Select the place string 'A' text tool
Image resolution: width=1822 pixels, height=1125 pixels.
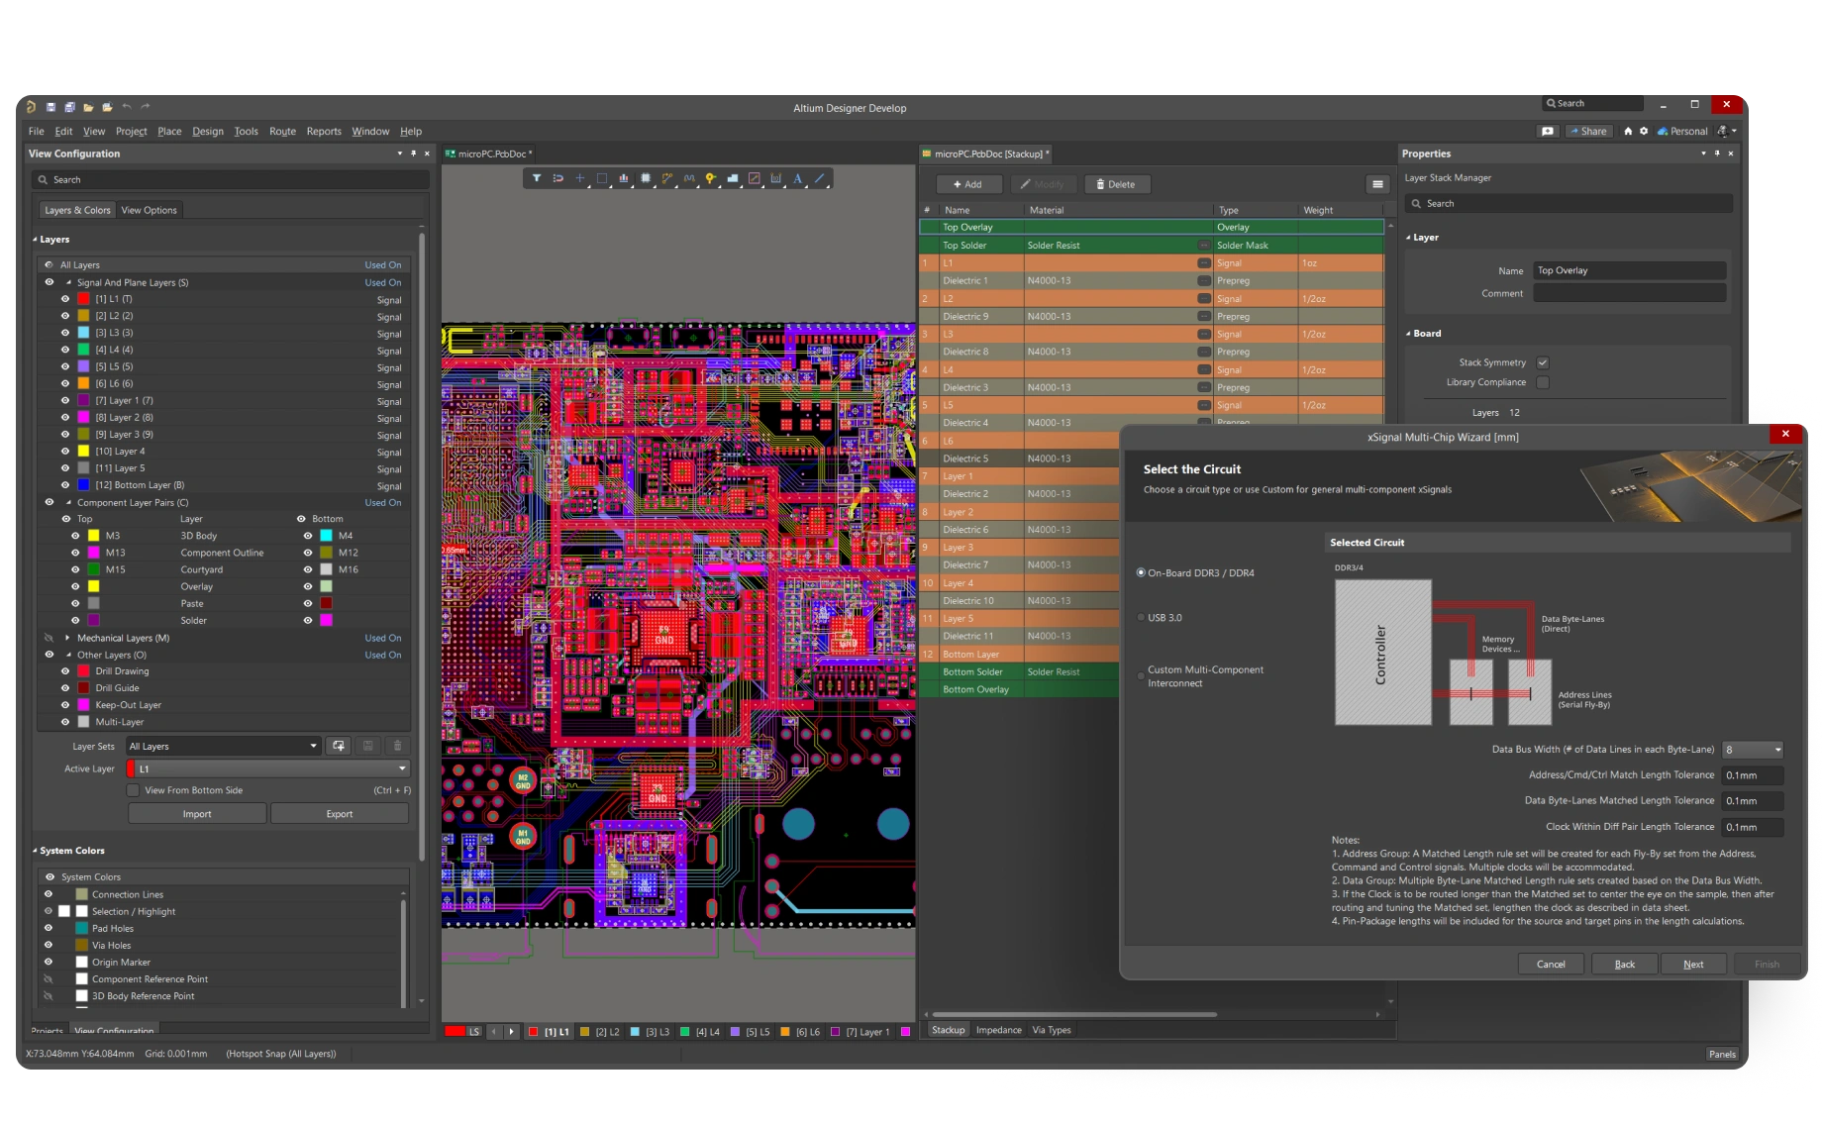(797, 179)
